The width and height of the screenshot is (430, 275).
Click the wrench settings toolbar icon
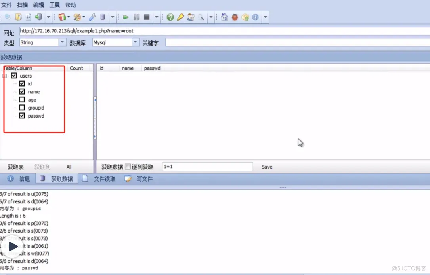[x=92, y=17]
